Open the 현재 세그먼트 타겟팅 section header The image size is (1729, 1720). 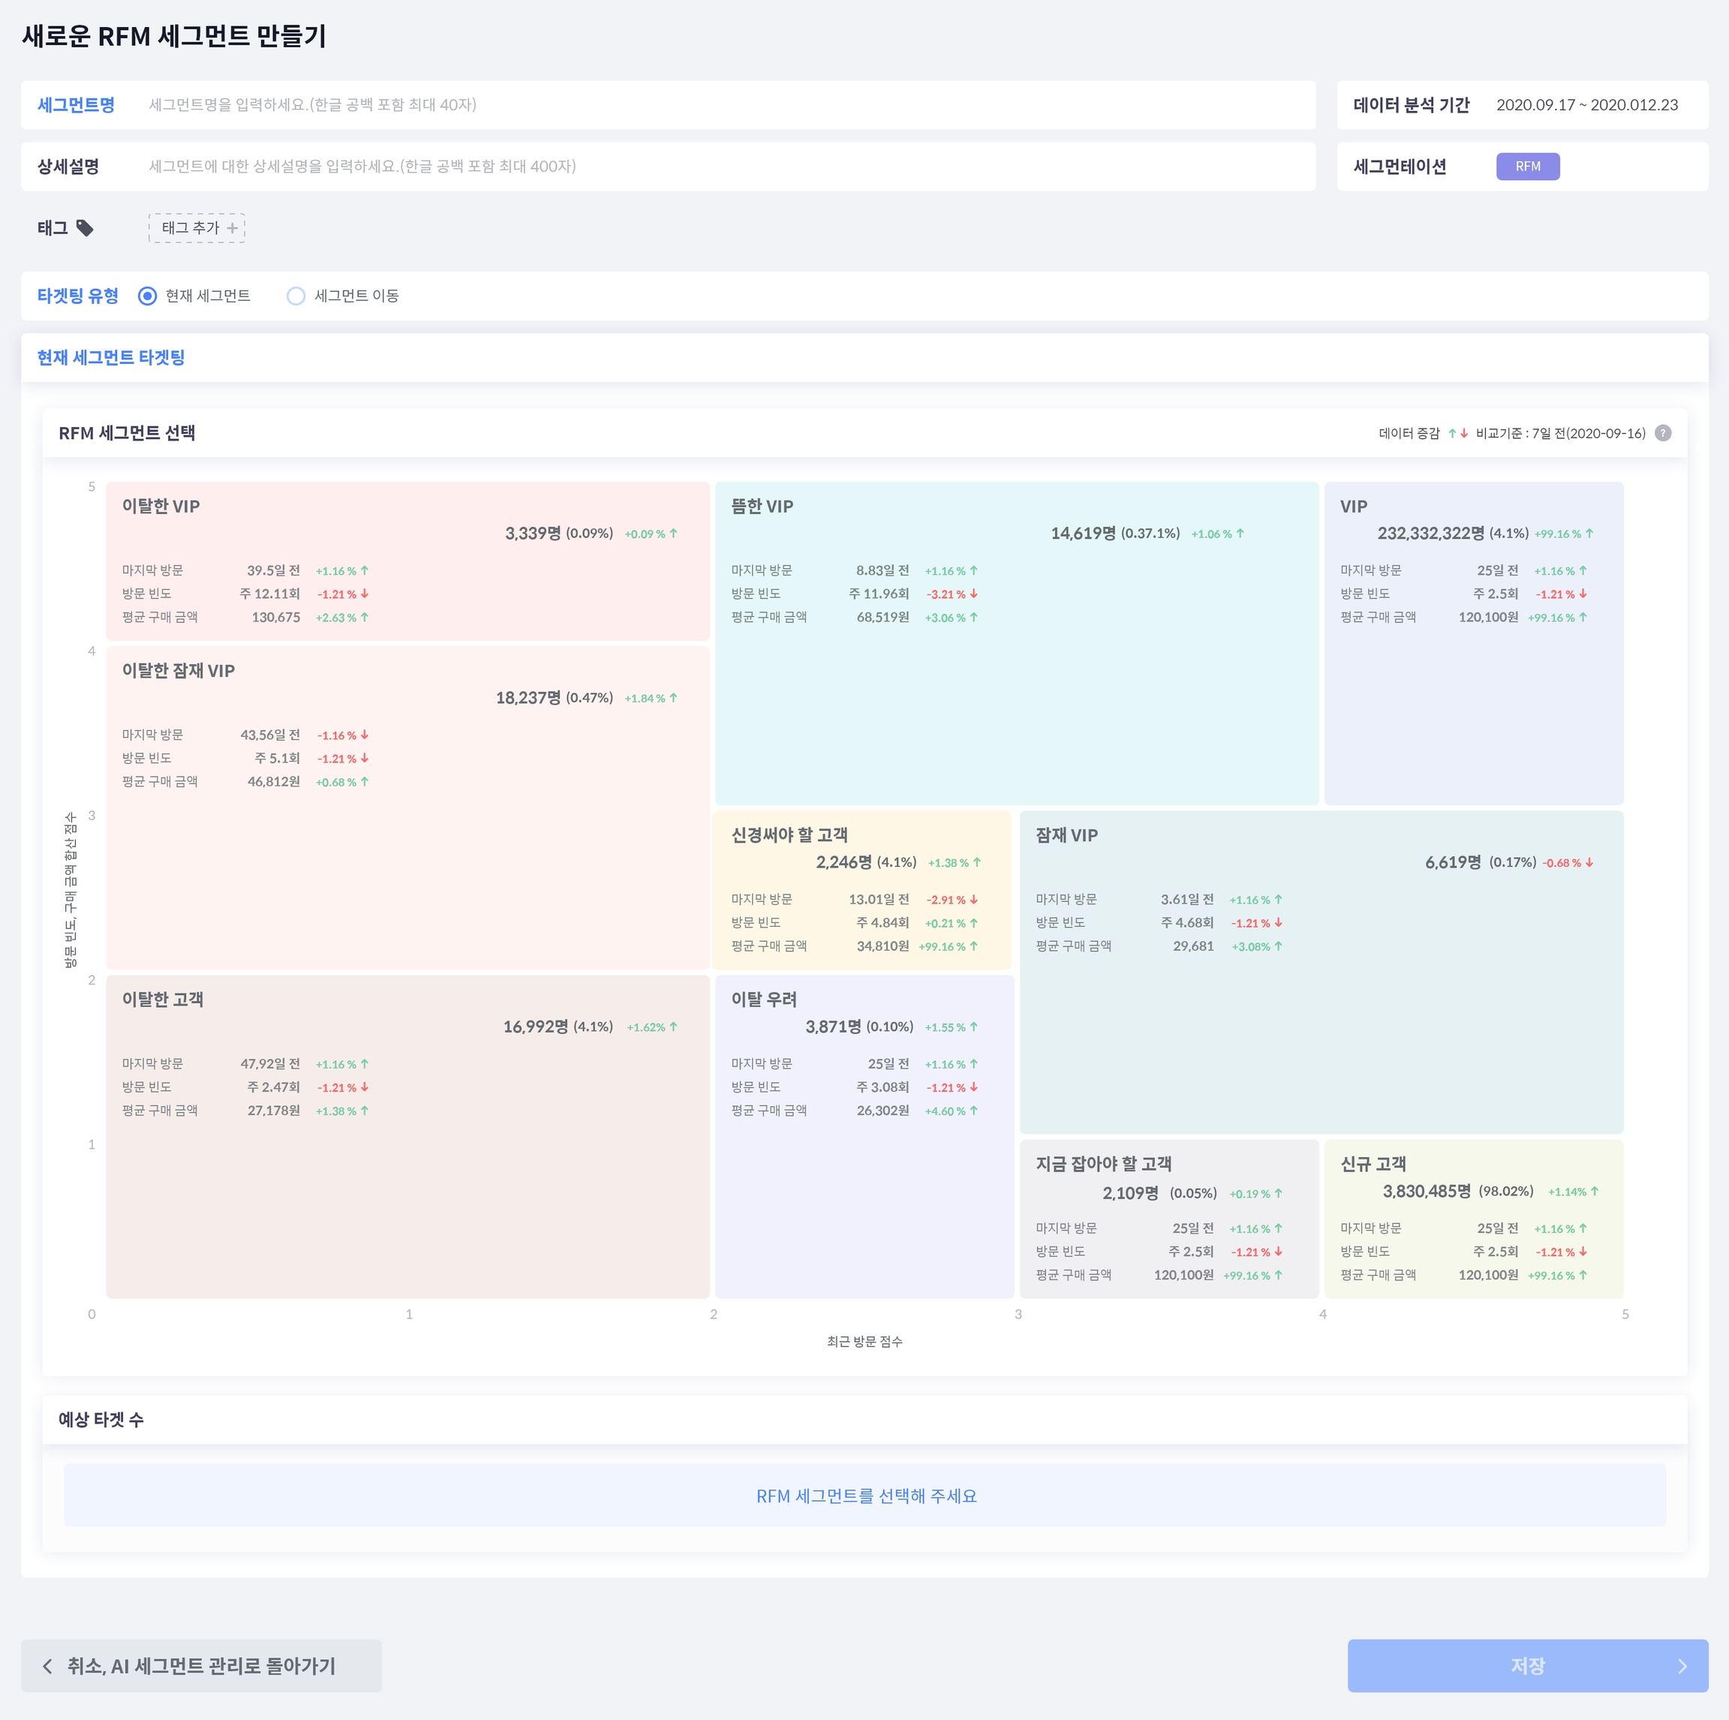(x=111, y=358)
